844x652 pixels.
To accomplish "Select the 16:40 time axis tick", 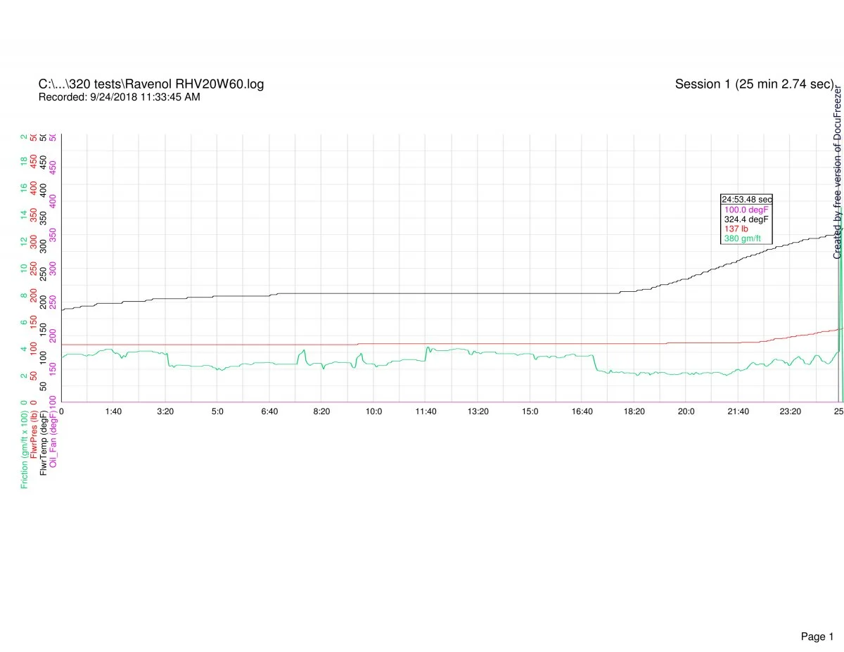I will click(x=582, y=411).
